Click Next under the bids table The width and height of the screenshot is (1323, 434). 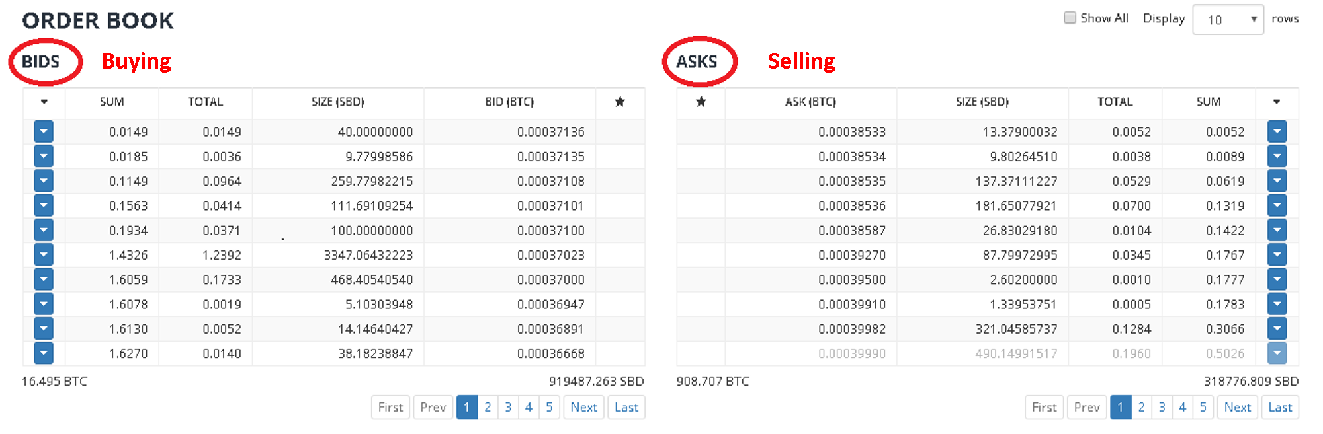[583, 407]
